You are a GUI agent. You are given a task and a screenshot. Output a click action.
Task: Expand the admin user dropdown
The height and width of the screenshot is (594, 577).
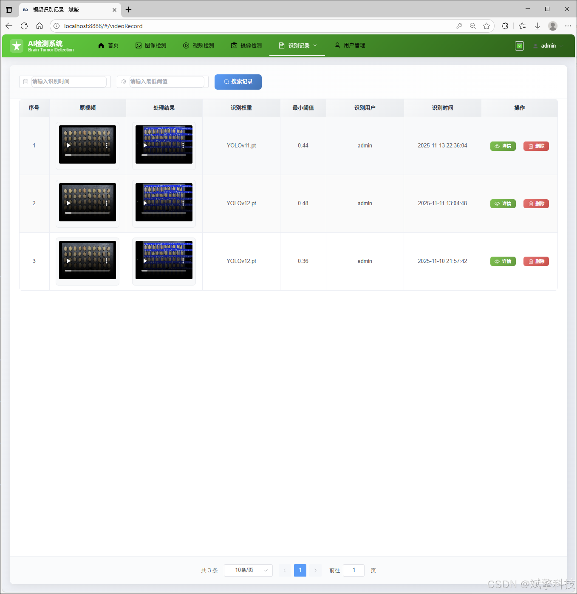pyautogui.click(x=548, y=46)
